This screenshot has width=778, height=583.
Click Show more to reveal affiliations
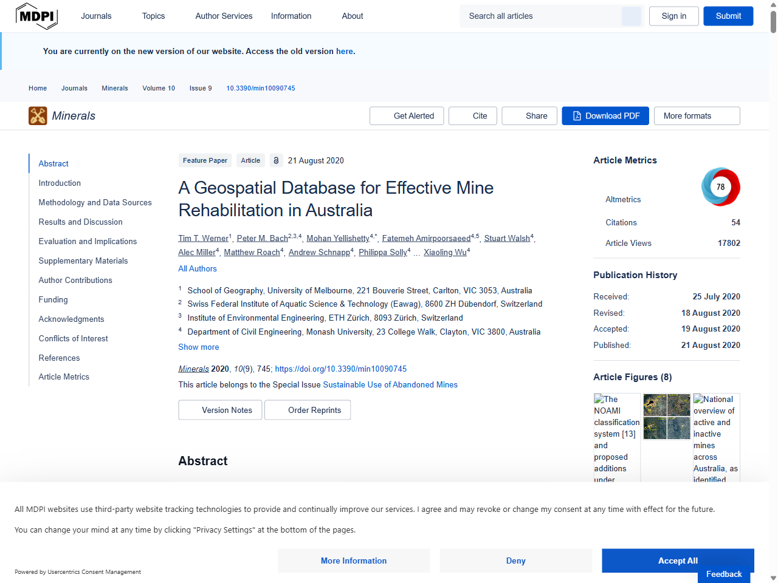coord(198,347)
